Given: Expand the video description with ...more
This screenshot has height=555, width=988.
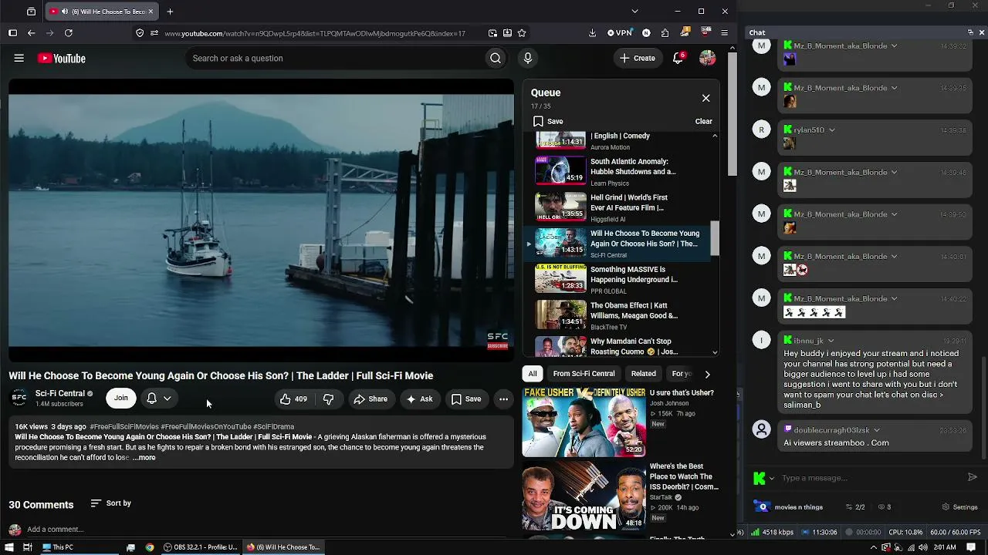Looking at the screenshot, I should [x=144, y=458].
